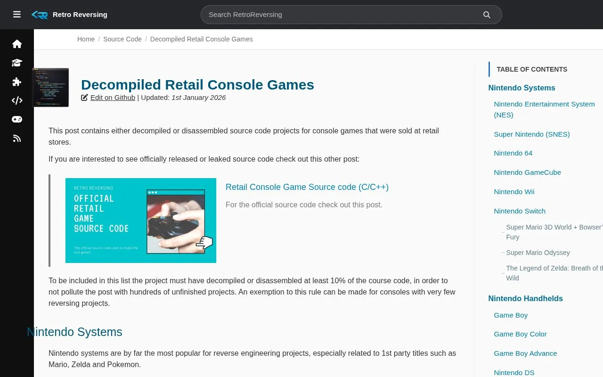Click the Official Retail Game Source Code banner
The image size is (603, 377).
point(141,221)
